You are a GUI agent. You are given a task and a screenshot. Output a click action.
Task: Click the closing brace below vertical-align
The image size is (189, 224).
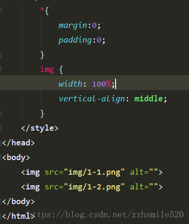point(42,114)
